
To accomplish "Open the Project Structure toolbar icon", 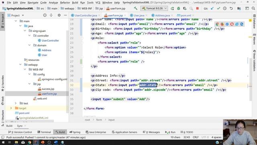I will 239,8.
